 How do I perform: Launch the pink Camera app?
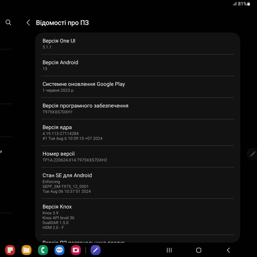pos(76,250)
